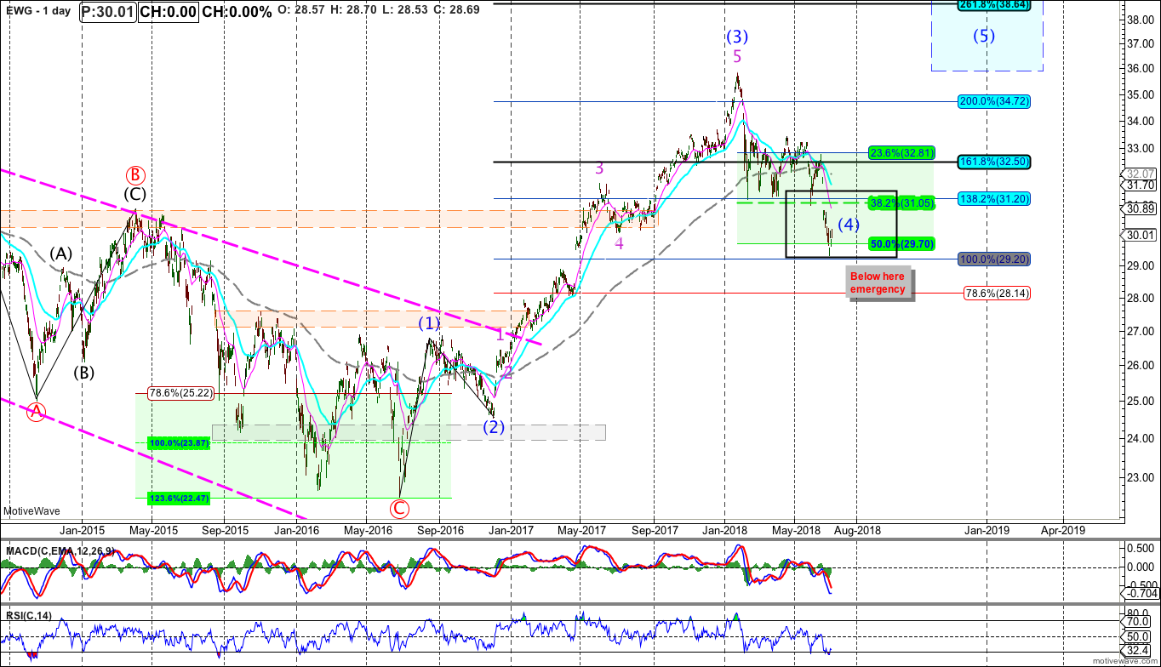Select the 31.70 price axis tag

[x=1141, y=185]
